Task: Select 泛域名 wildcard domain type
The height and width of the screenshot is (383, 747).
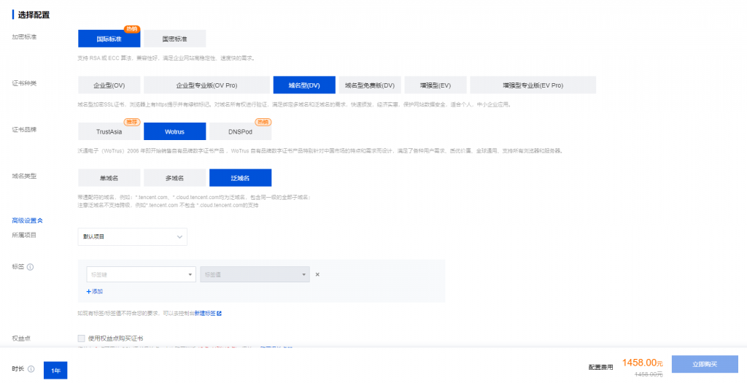Action: (240, 178)
